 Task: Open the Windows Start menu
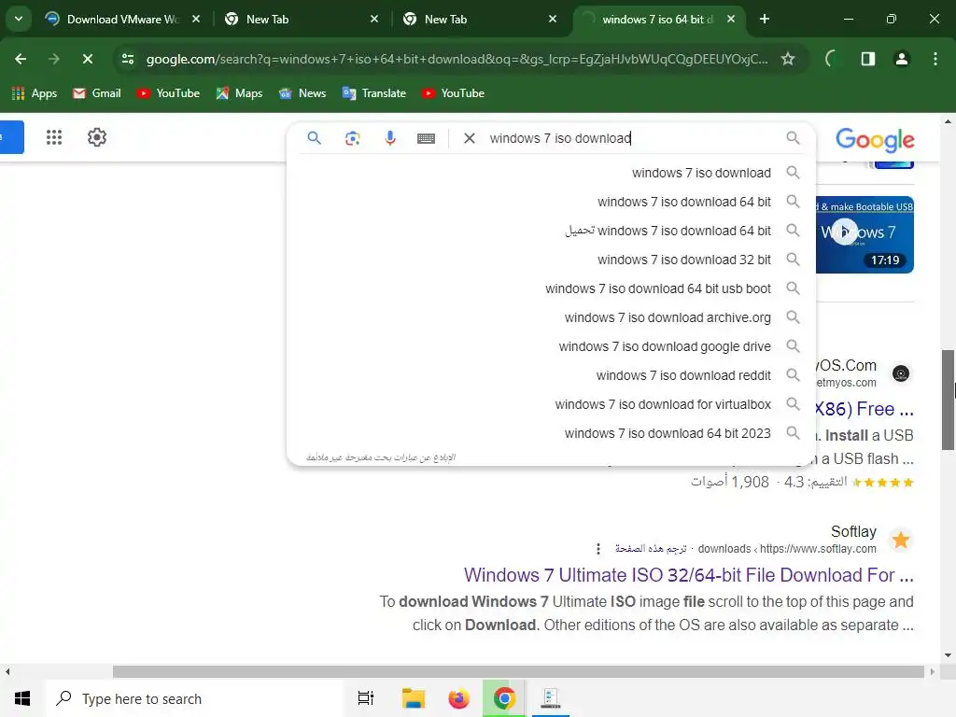(22, 698)
